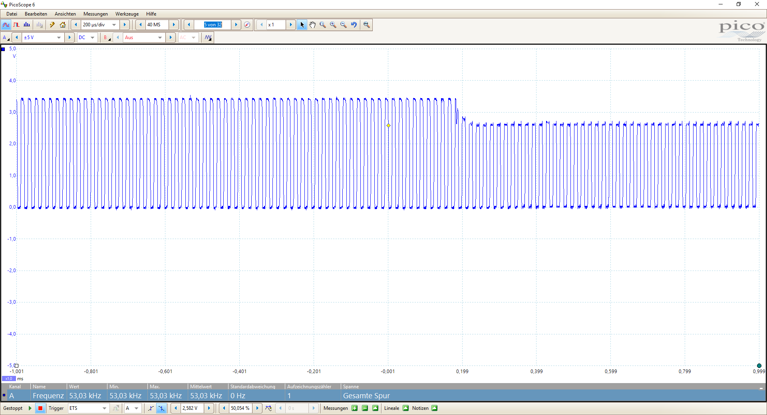The height and width of the screenshot is (415, 767).
Task: Toggle the falling edge trigger button
Action: click(x=161, y=408)
